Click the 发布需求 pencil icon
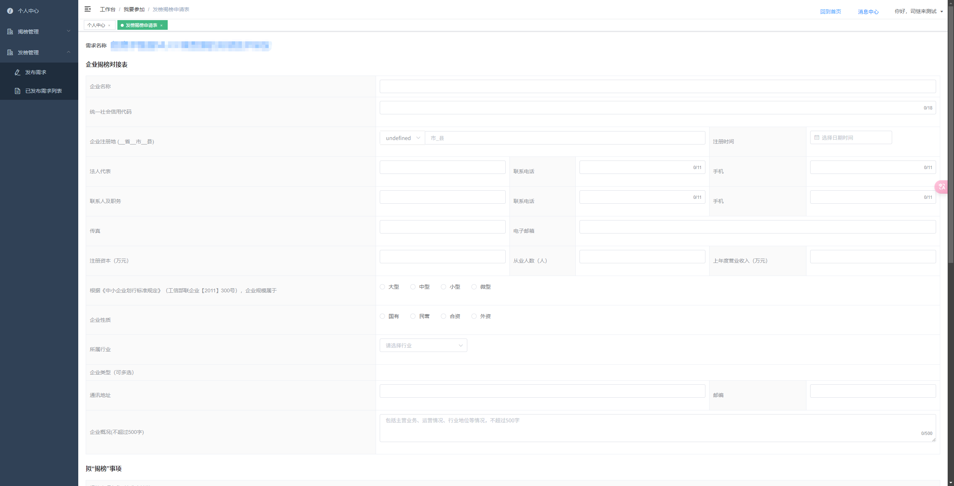The height and width of the screenshot is (486, 954). tap(18, 72)
